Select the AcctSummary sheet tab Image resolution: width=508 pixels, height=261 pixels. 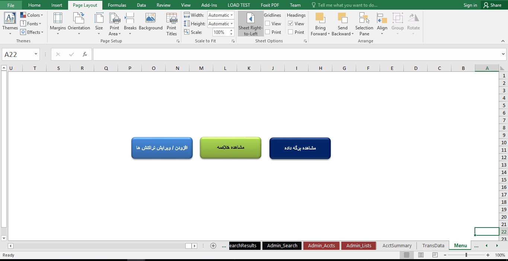point(397,245)
